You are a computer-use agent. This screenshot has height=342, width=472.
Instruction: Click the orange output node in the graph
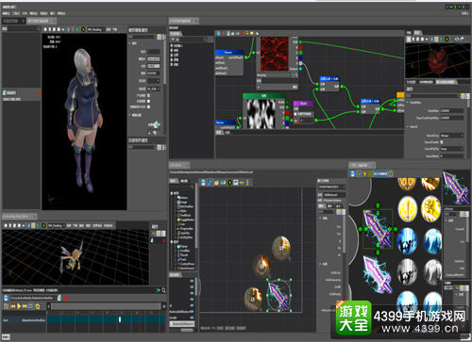tap(400, 95)
